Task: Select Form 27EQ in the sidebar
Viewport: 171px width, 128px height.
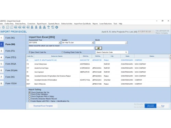Action: [x=13, y=57]
